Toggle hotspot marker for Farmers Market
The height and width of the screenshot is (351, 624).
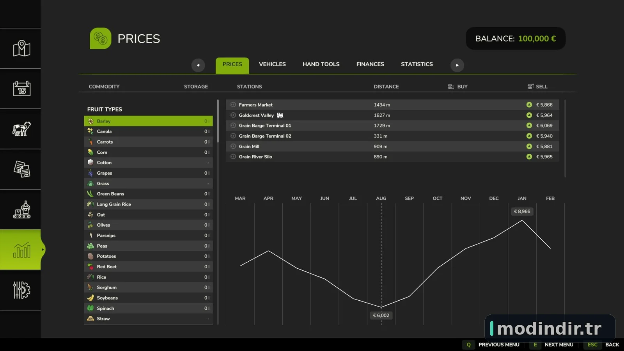tap(233, 105)
